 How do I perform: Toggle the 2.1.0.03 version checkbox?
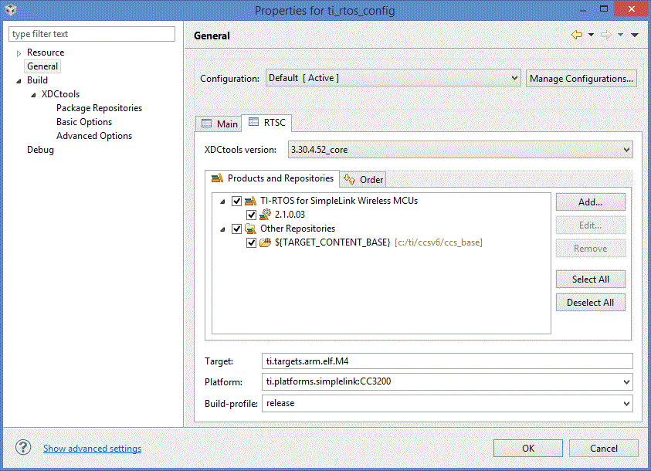251,215
